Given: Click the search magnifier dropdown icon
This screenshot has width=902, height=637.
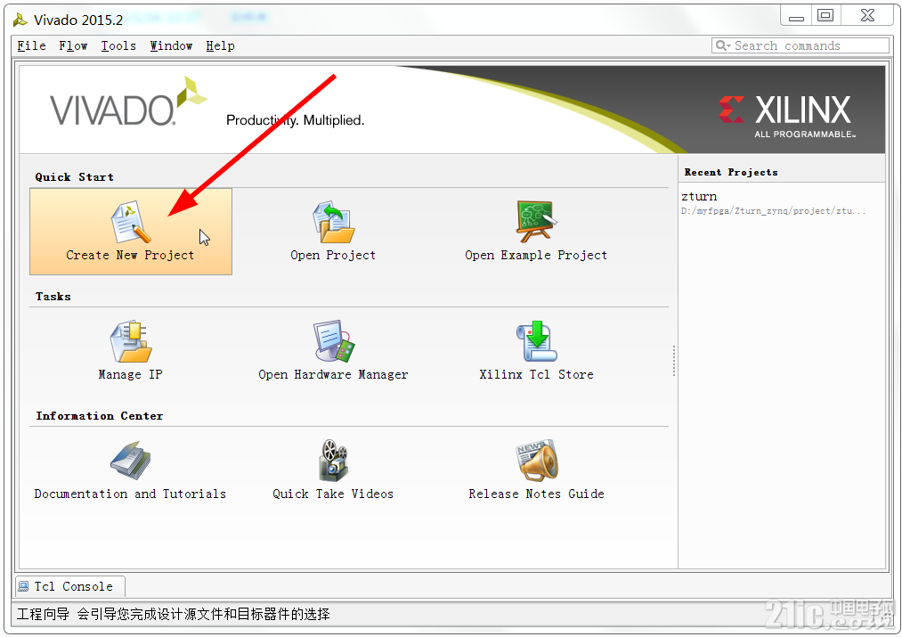Looking at the screenshot, I should tap(723, 45).
